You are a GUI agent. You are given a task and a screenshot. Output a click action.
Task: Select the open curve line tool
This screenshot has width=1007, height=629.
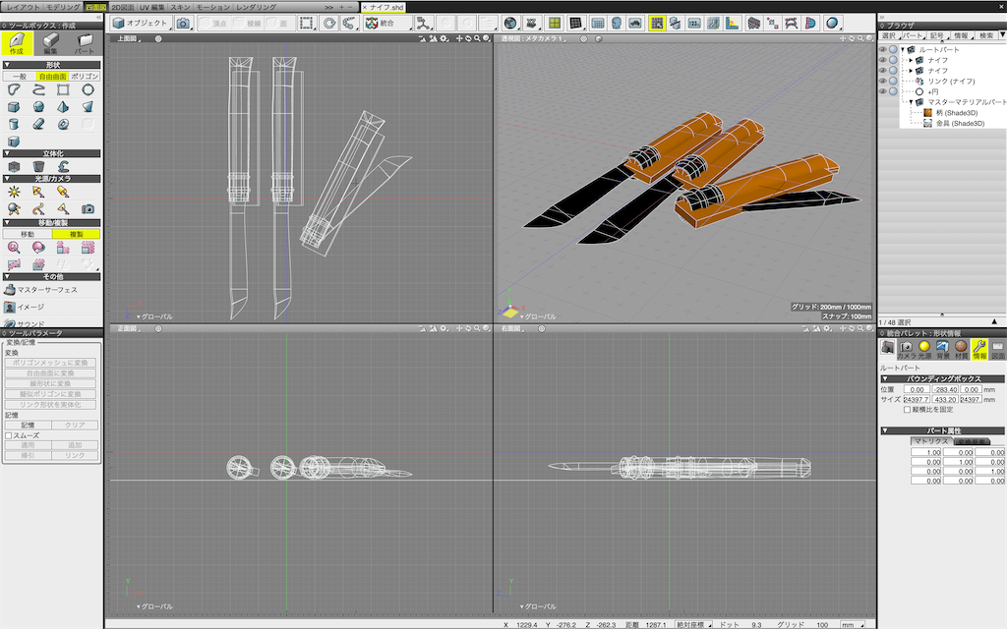coord(38,89)
